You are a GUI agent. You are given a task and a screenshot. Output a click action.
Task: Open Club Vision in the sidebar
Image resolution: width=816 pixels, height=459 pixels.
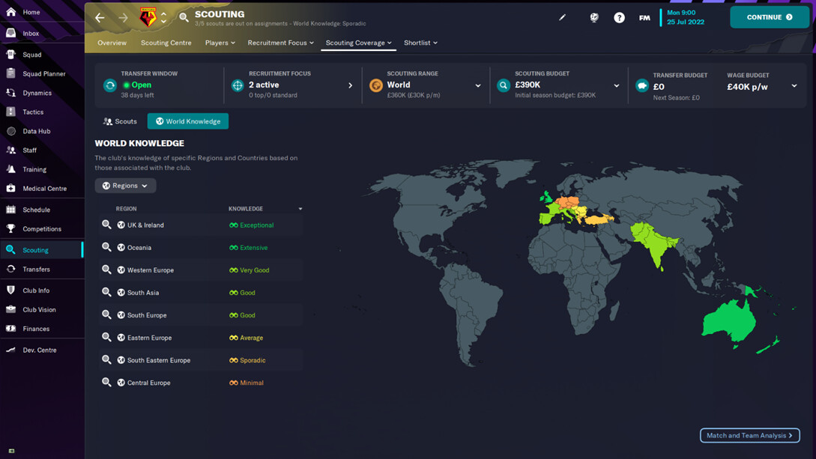click(x=39, y=310)
